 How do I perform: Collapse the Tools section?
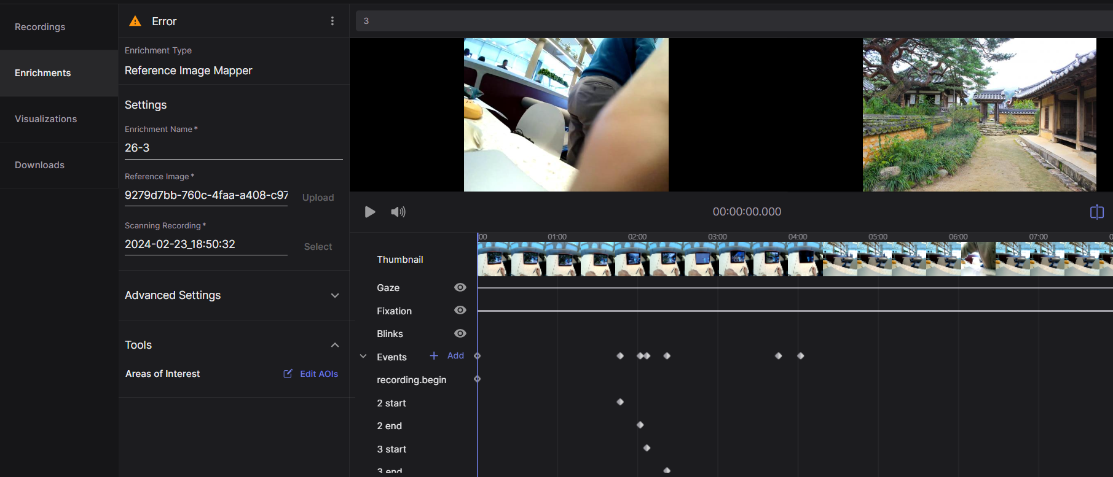(335, 345)
